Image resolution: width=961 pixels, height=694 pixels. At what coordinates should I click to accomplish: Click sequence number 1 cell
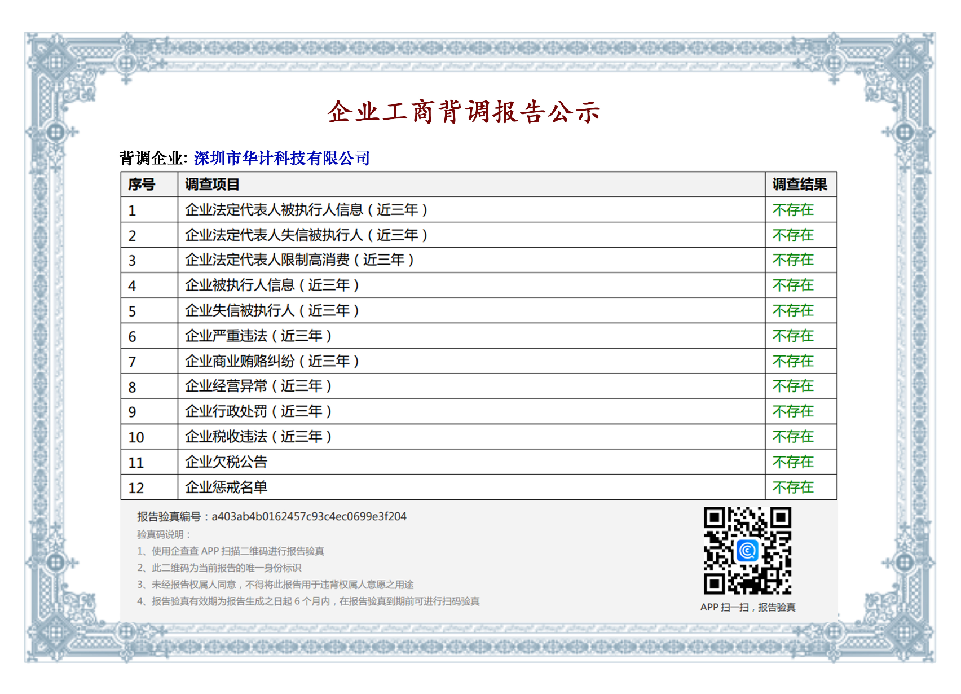coord(149,210)
